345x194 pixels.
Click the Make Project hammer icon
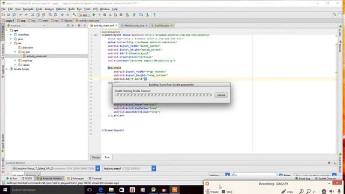pos(74,15)
